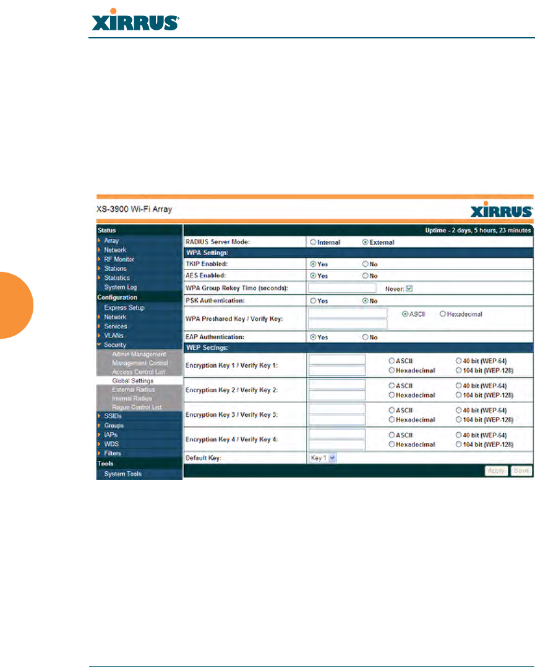Viewport: 535px width, 667px height.
Task: Click the WPA Group Rekey Time field
Action: click(343, 288)
